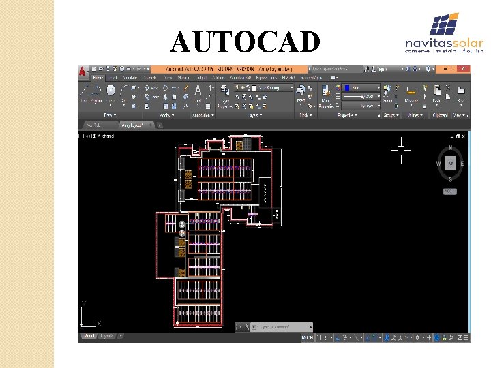Open the AutoCAD application menu
The height and width of the screenshot is (368, 491).
click(x=83, y=72)
